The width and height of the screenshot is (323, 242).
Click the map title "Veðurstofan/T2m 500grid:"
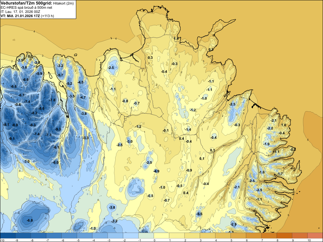[26, 3]
